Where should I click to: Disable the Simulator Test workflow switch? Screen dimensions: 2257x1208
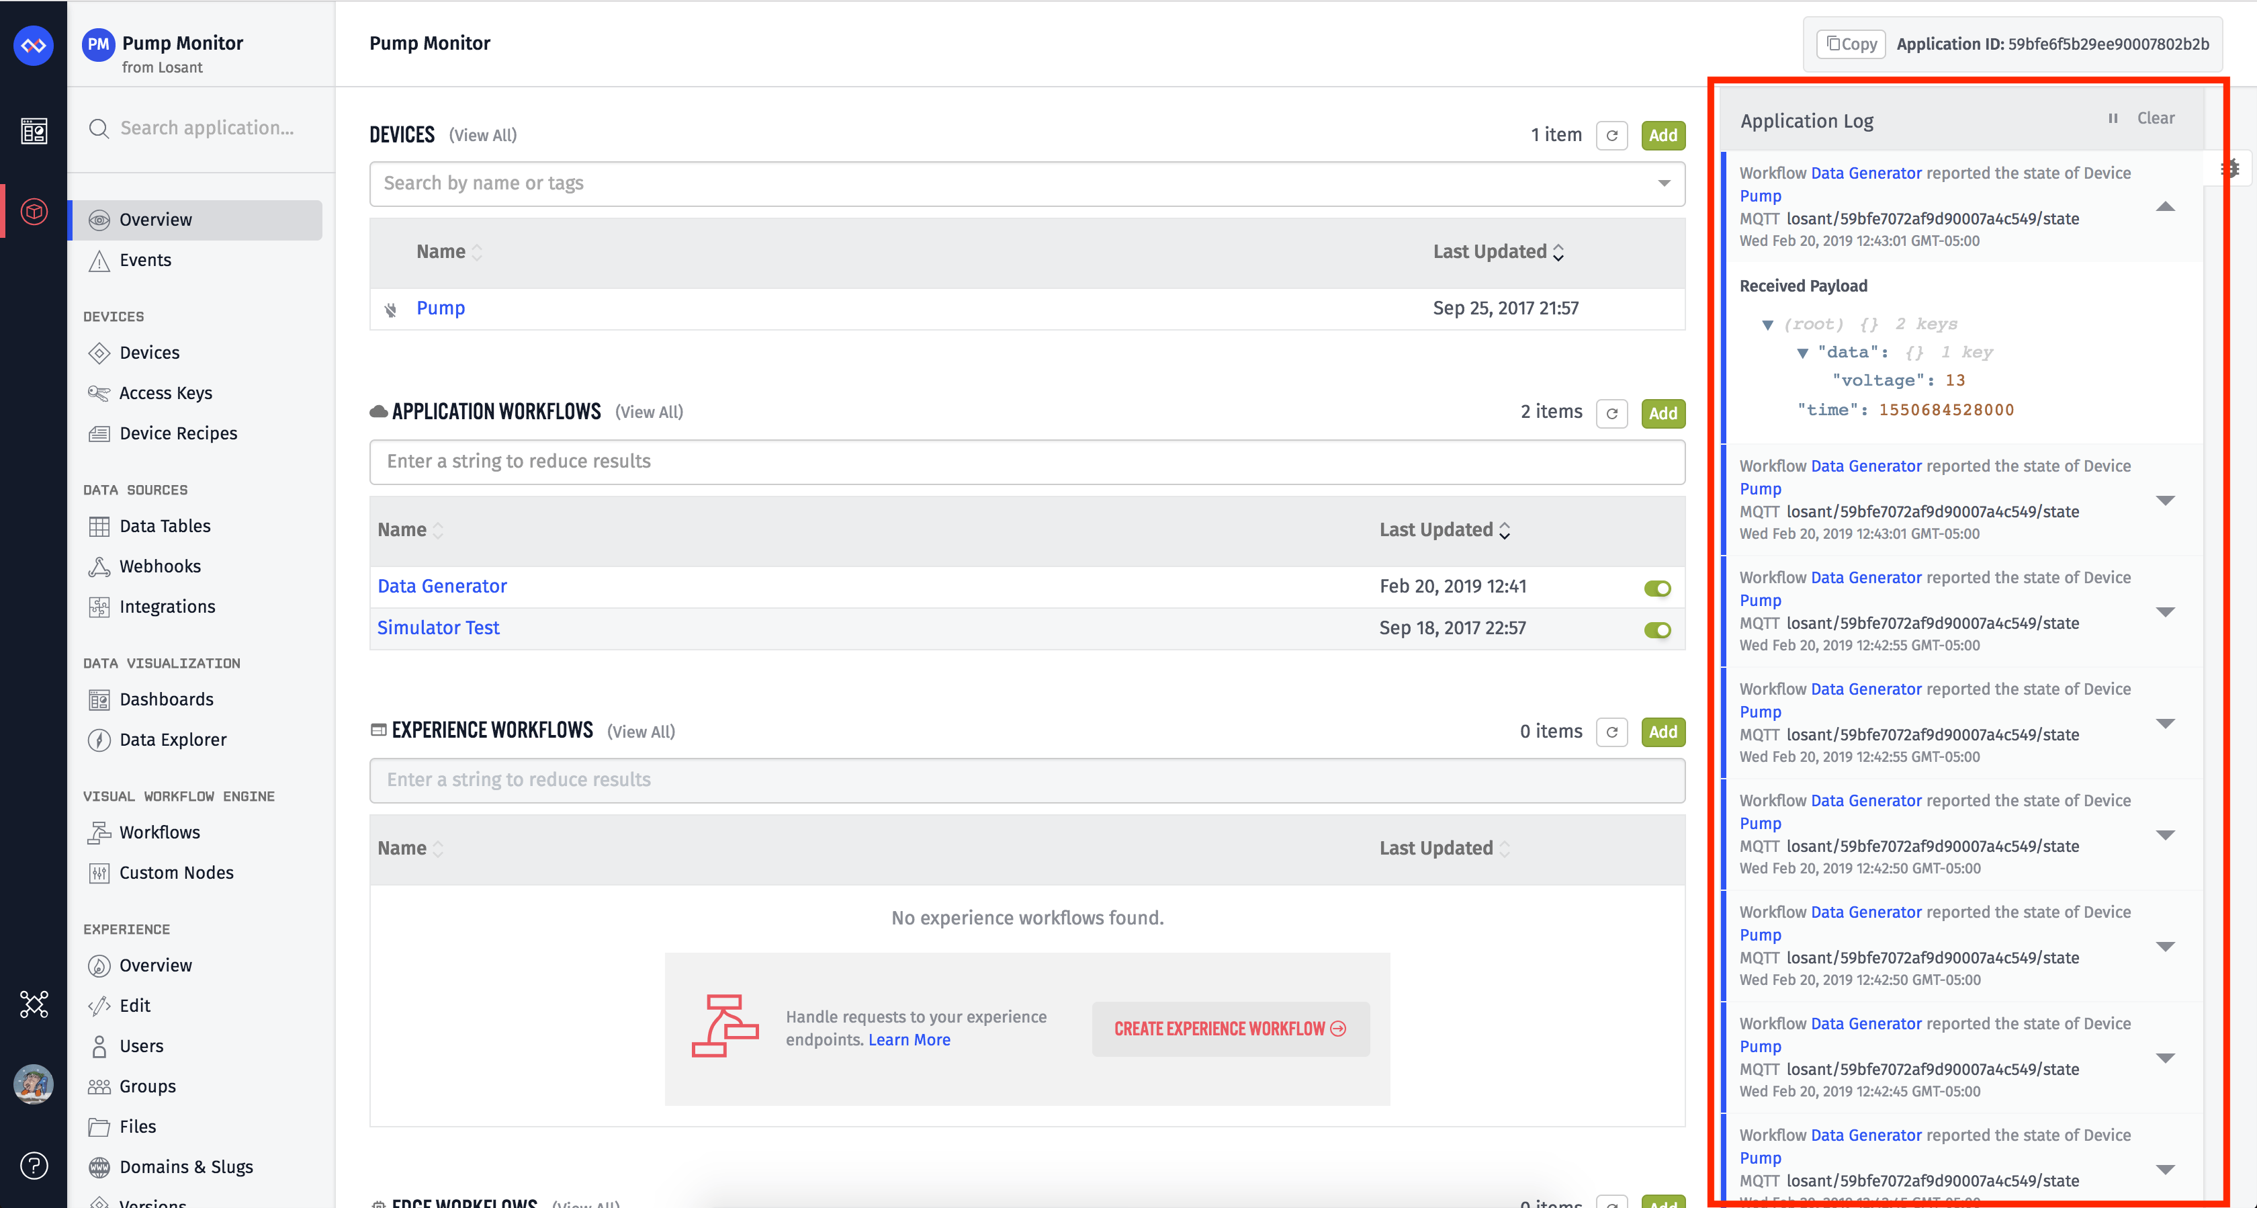(x=1657, y=630)
